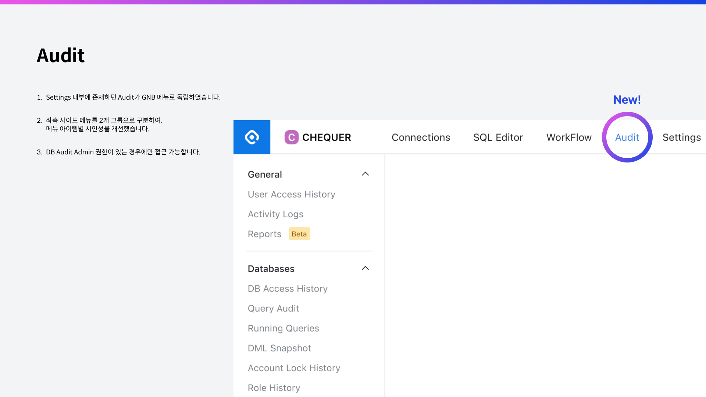Click the Beta badge next to Reports

(299, 234)
